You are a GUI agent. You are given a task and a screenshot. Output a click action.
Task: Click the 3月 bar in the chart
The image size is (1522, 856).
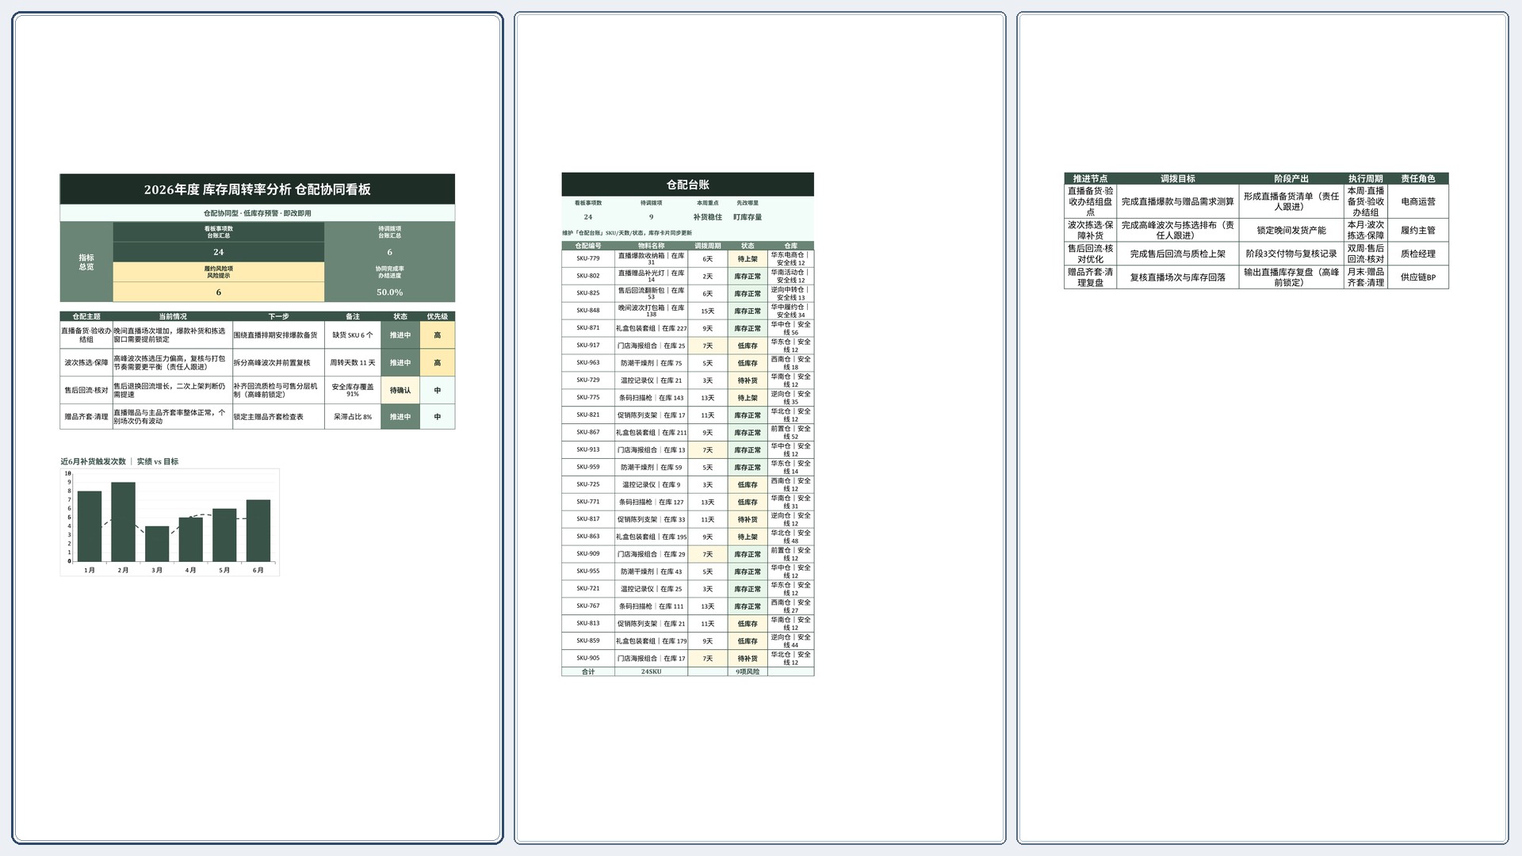click(x=157, y=544)
